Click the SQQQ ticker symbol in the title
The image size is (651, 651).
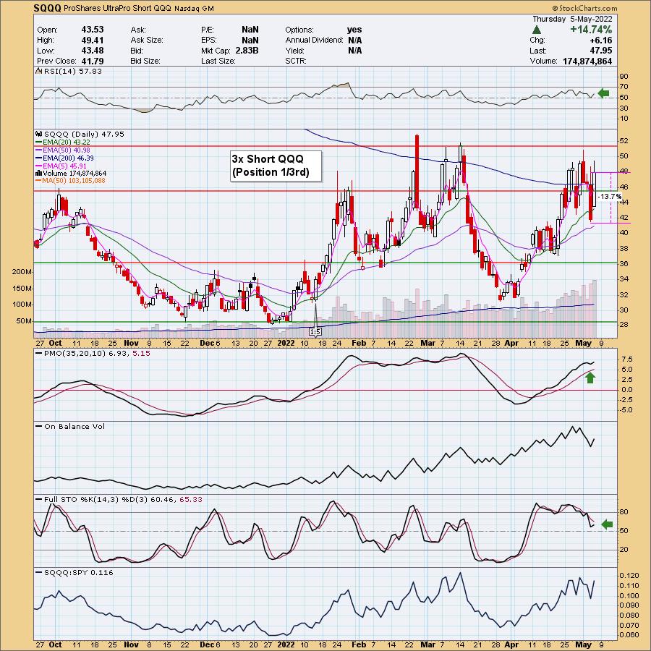coord(47,8)
